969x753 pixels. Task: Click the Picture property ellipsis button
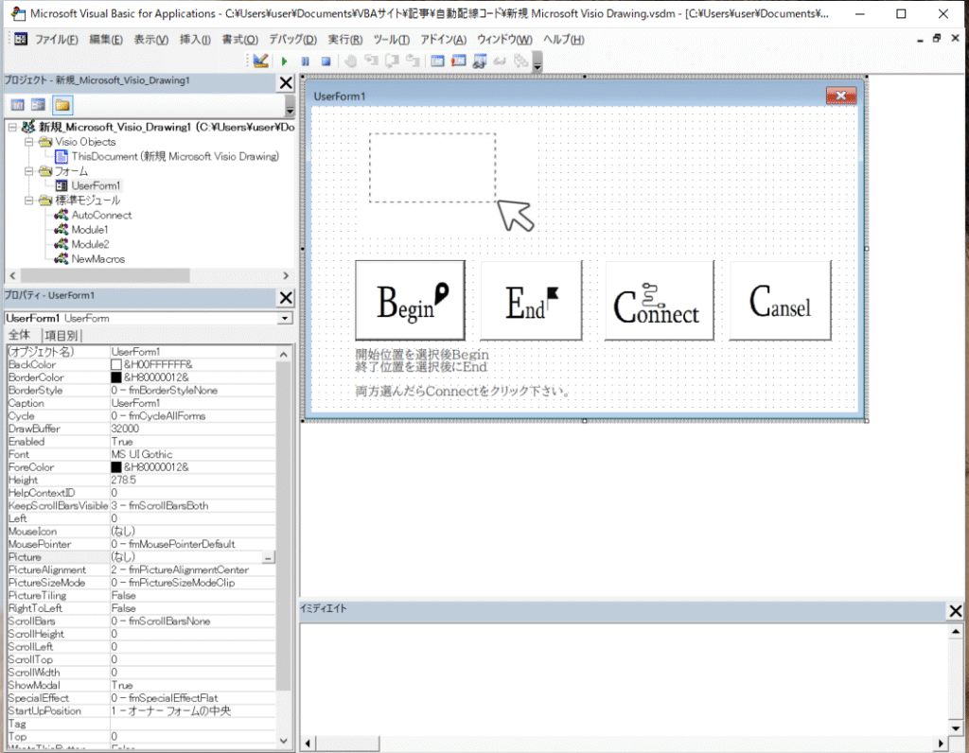click(269, 558)
